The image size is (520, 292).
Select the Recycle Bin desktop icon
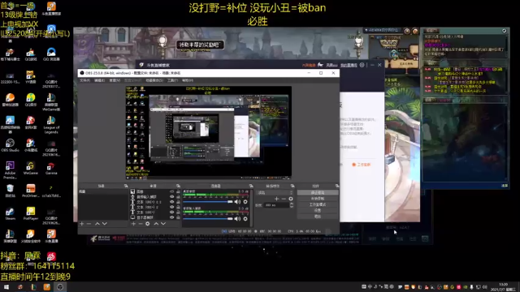point(10,191)
